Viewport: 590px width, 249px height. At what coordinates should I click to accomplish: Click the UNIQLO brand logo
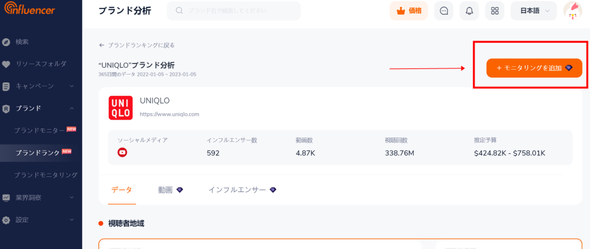(120, 108)
